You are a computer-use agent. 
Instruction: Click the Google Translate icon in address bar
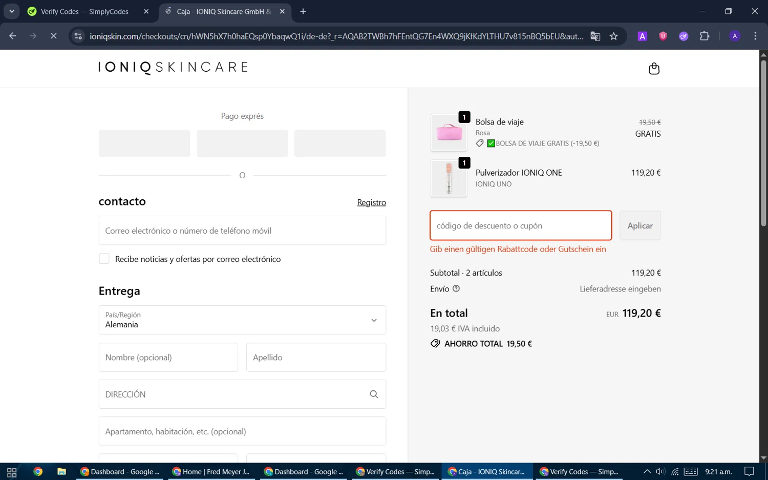coord(595,36)
